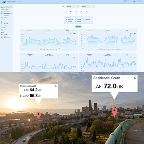Image resolution: width=144 pixels, height=144 pixels.
Task: Select the Connectivity chart type radio
Action: click(x=84, y=19)
